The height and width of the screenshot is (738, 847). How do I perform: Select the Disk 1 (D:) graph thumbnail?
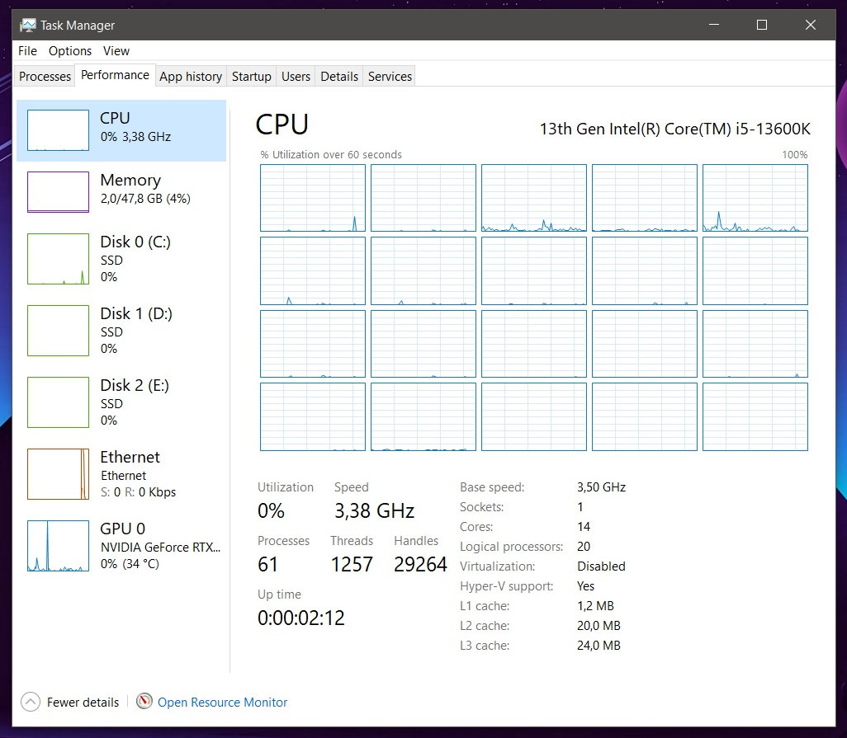58,330
